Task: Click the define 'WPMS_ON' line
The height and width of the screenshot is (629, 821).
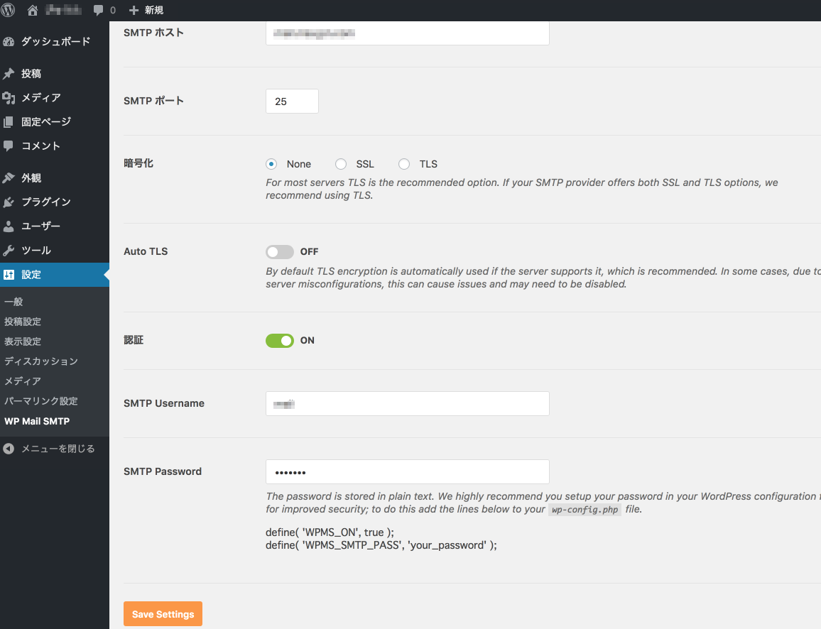Action: click(x=330, y=532)
